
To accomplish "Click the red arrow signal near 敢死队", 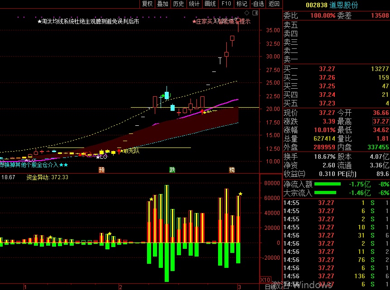I will (119, 151).
